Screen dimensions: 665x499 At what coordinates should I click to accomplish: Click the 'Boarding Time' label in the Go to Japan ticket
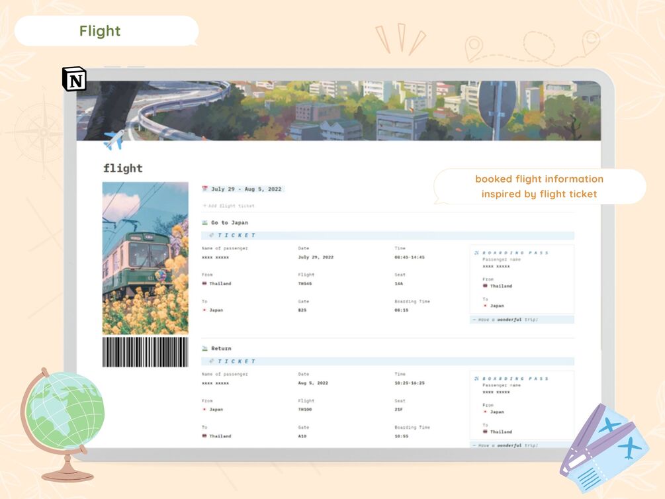(412, 301)
